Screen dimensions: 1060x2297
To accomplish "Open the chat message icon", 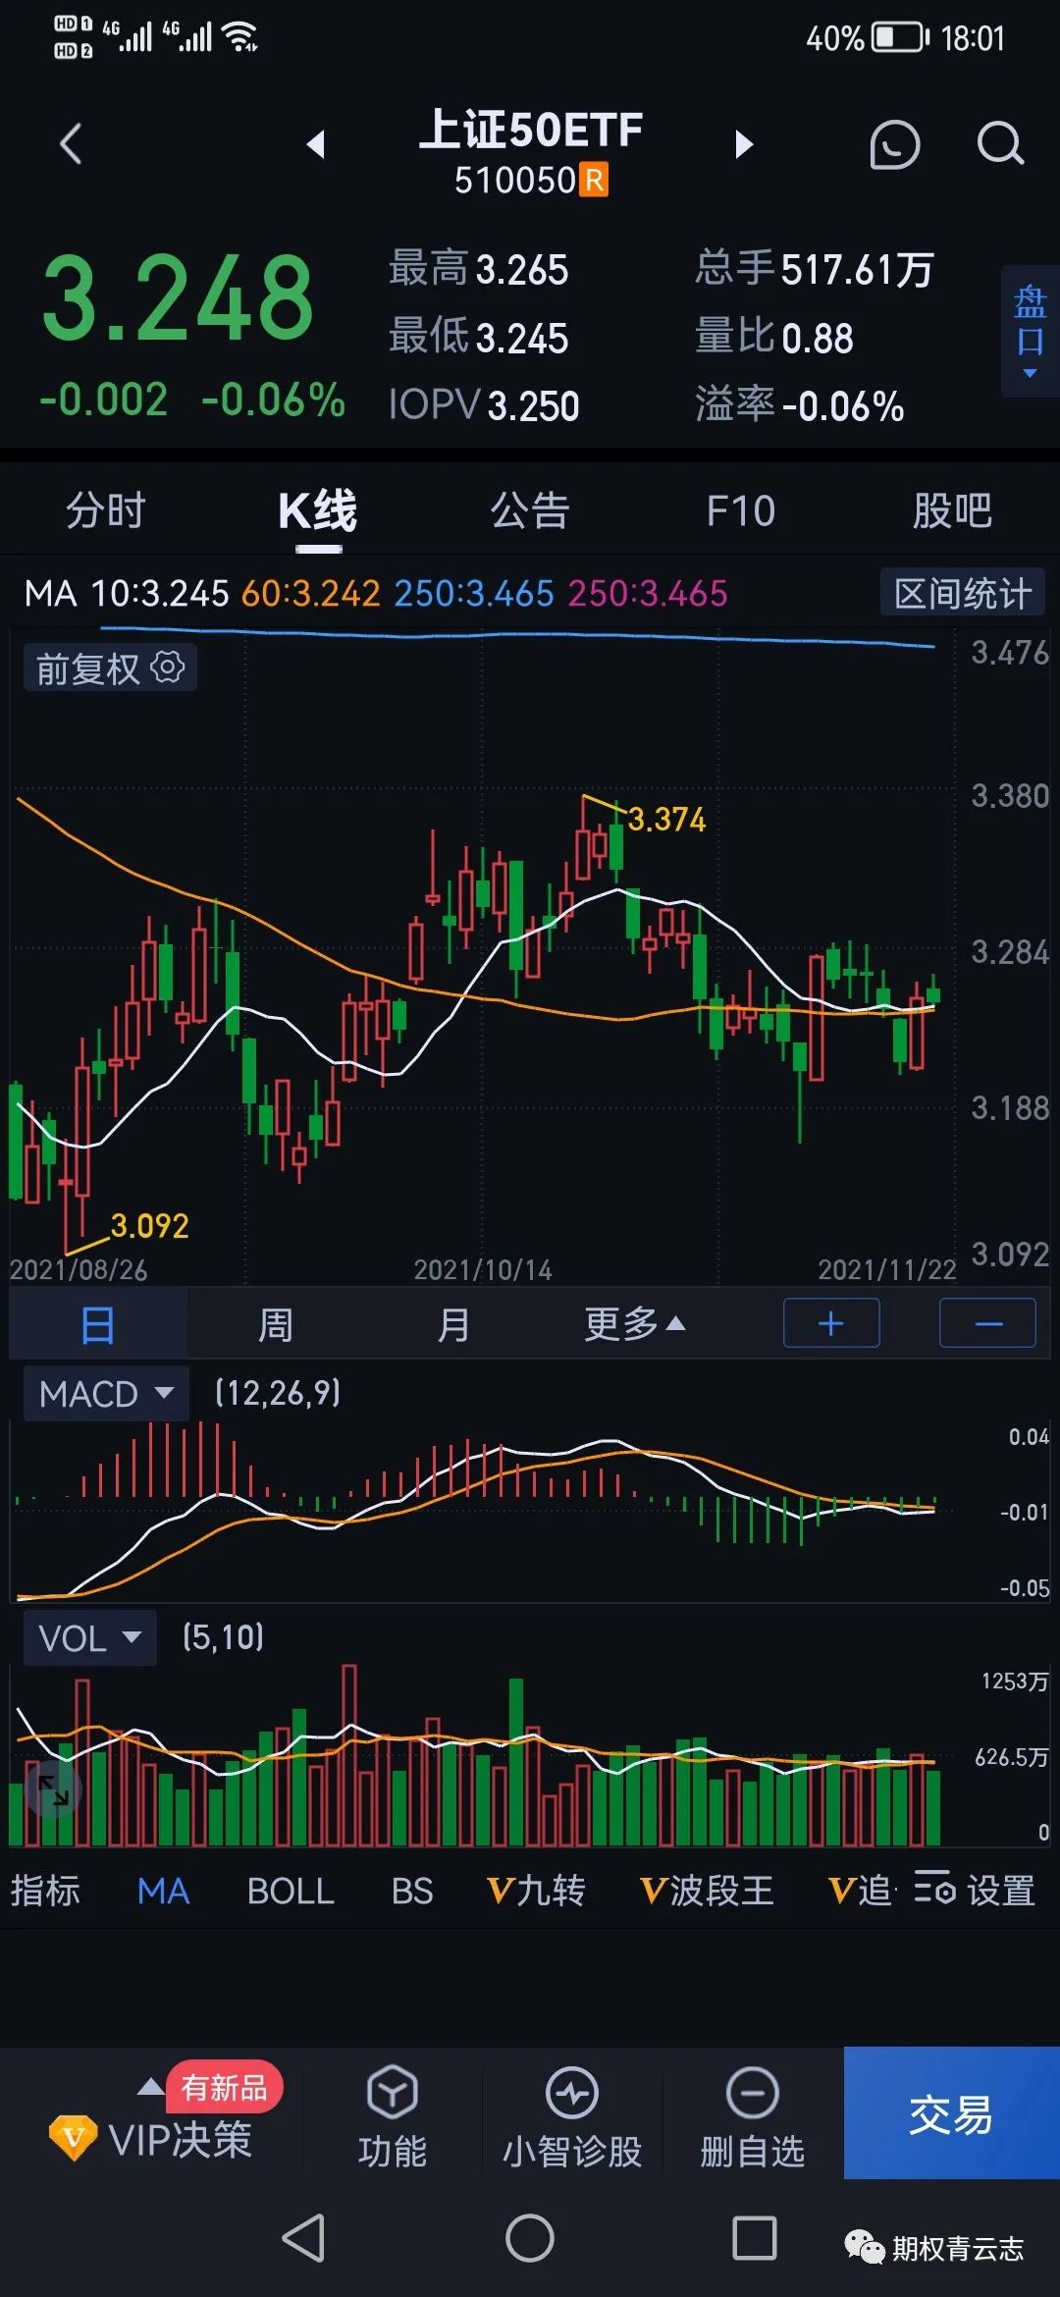I will pos(894,145).
